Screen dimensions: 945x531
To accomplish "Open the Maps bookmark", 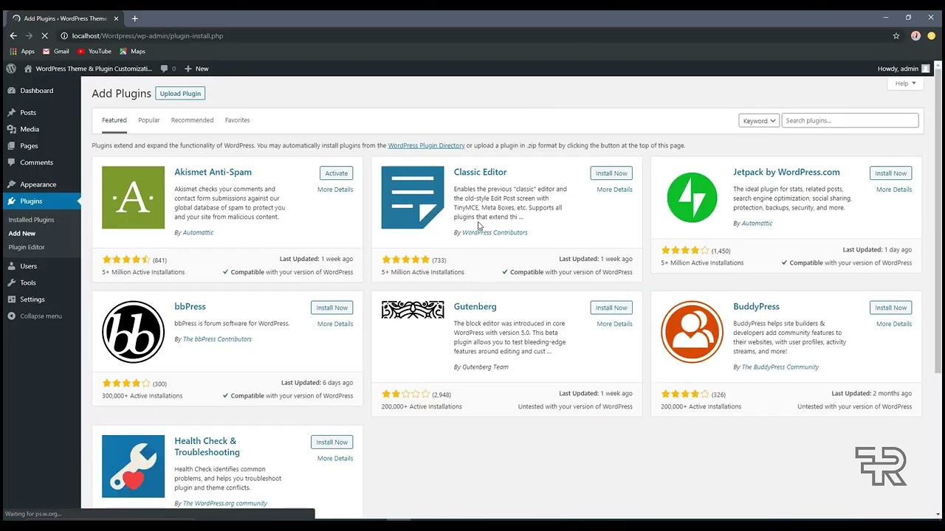I will pyautogui.click(x=132, y=52).
